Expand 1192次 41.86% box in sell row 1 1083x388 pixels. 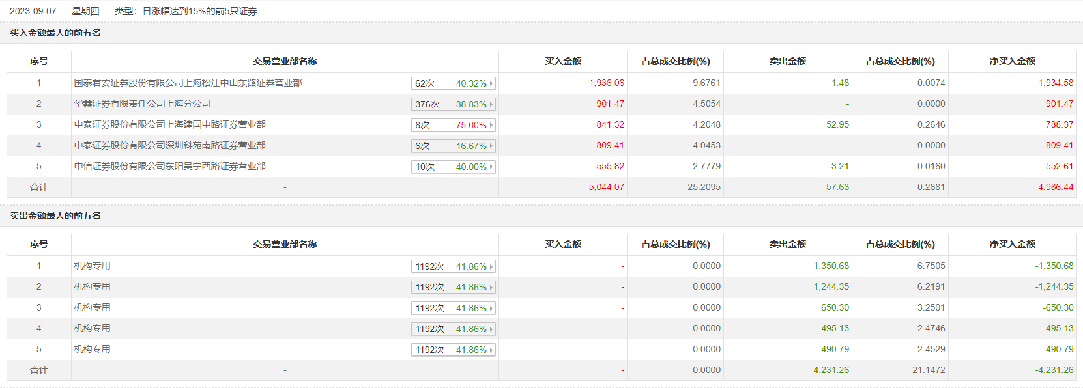[454, 266]
